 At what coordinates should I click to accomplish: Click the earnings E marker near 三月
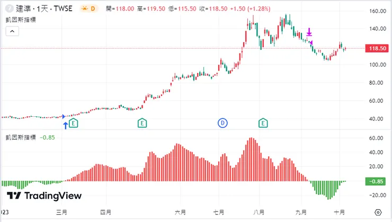(x=74, y=123)
